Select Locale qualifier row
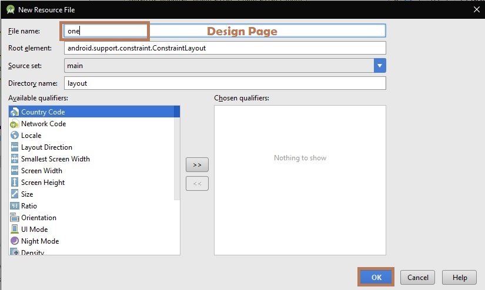Image resolution: width=485 pixels, height=290 pixels. 91,135
